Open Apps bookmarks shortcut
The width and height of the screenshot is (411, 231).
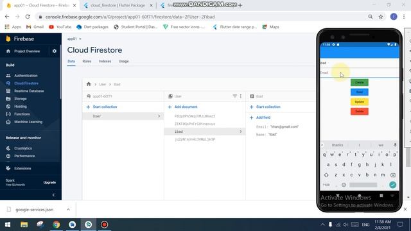coord(13,27)
